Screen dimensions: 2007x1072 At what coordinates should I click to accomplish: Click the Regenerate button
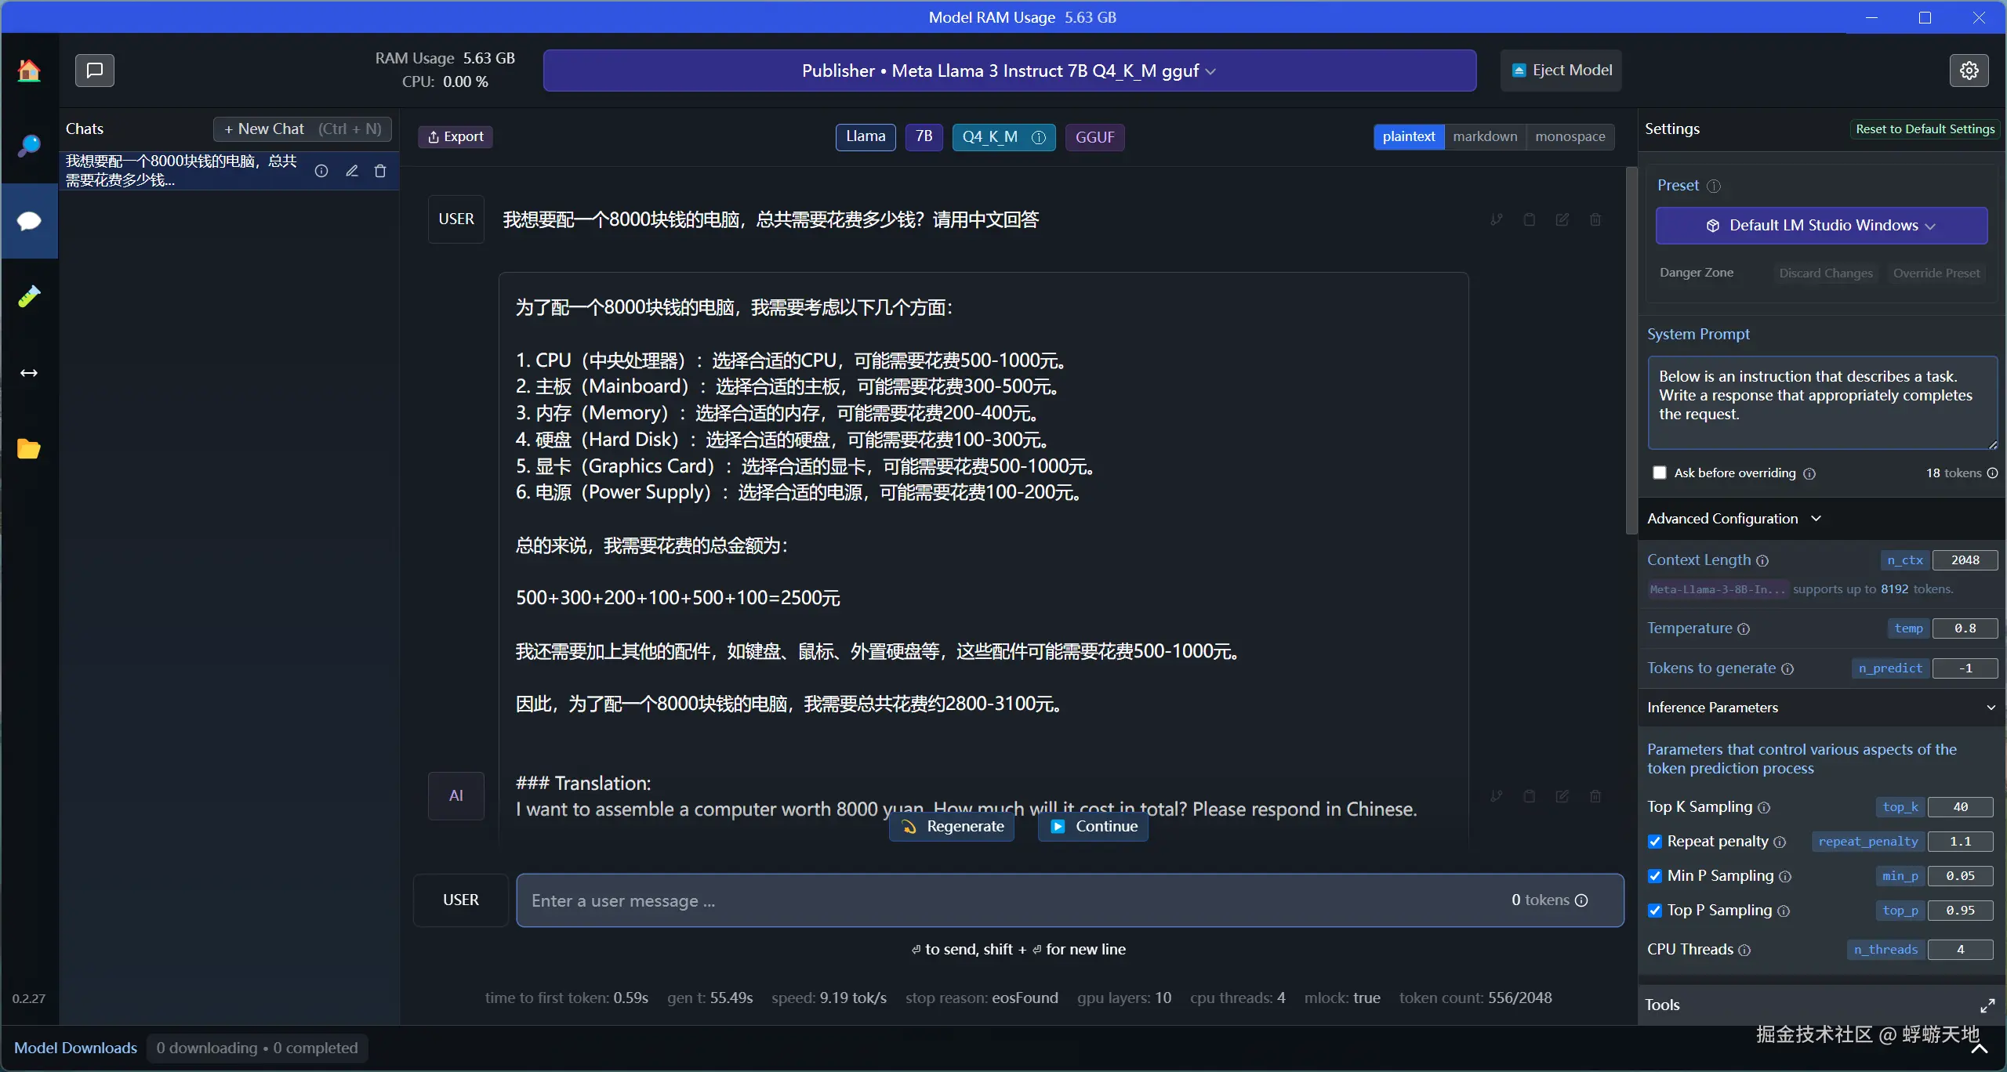[953, 827]
